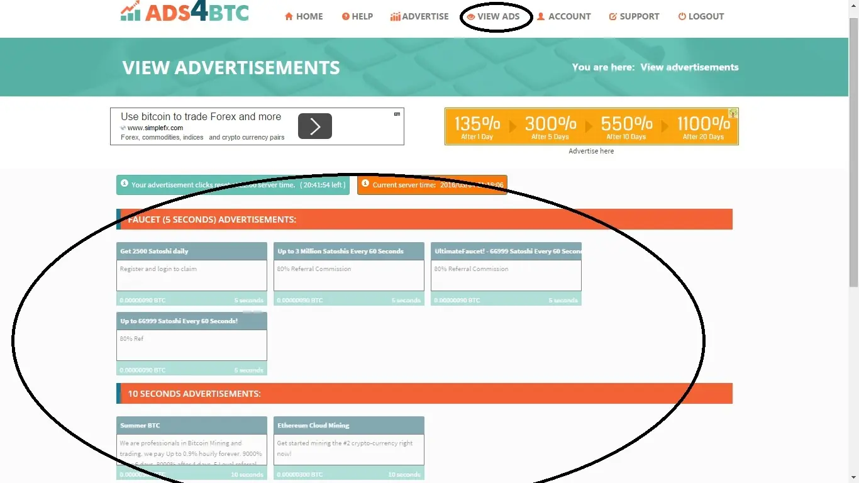
Task: Click the Advertise here link
Action: [x=591, y=151]
